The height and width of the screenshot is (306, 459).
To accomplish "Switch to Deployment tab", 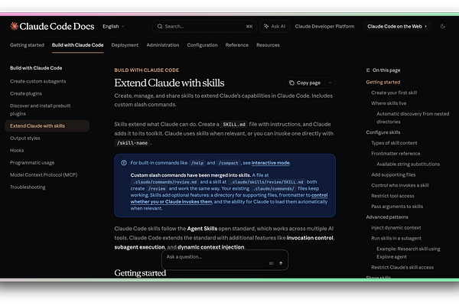I will [x=125, y=45].
